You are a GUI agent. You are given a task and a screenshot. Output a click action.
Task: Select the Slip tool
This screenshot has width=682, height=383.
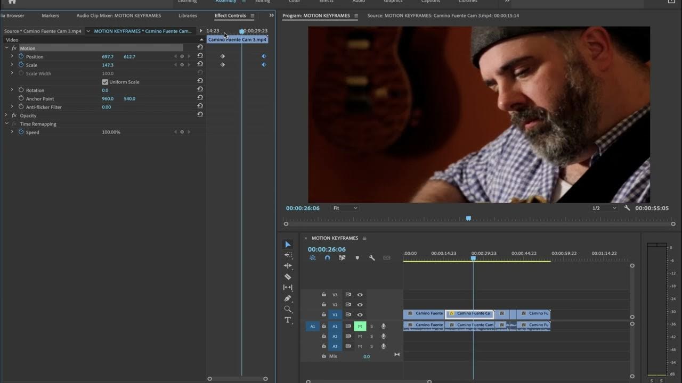[x=288, y=287]
